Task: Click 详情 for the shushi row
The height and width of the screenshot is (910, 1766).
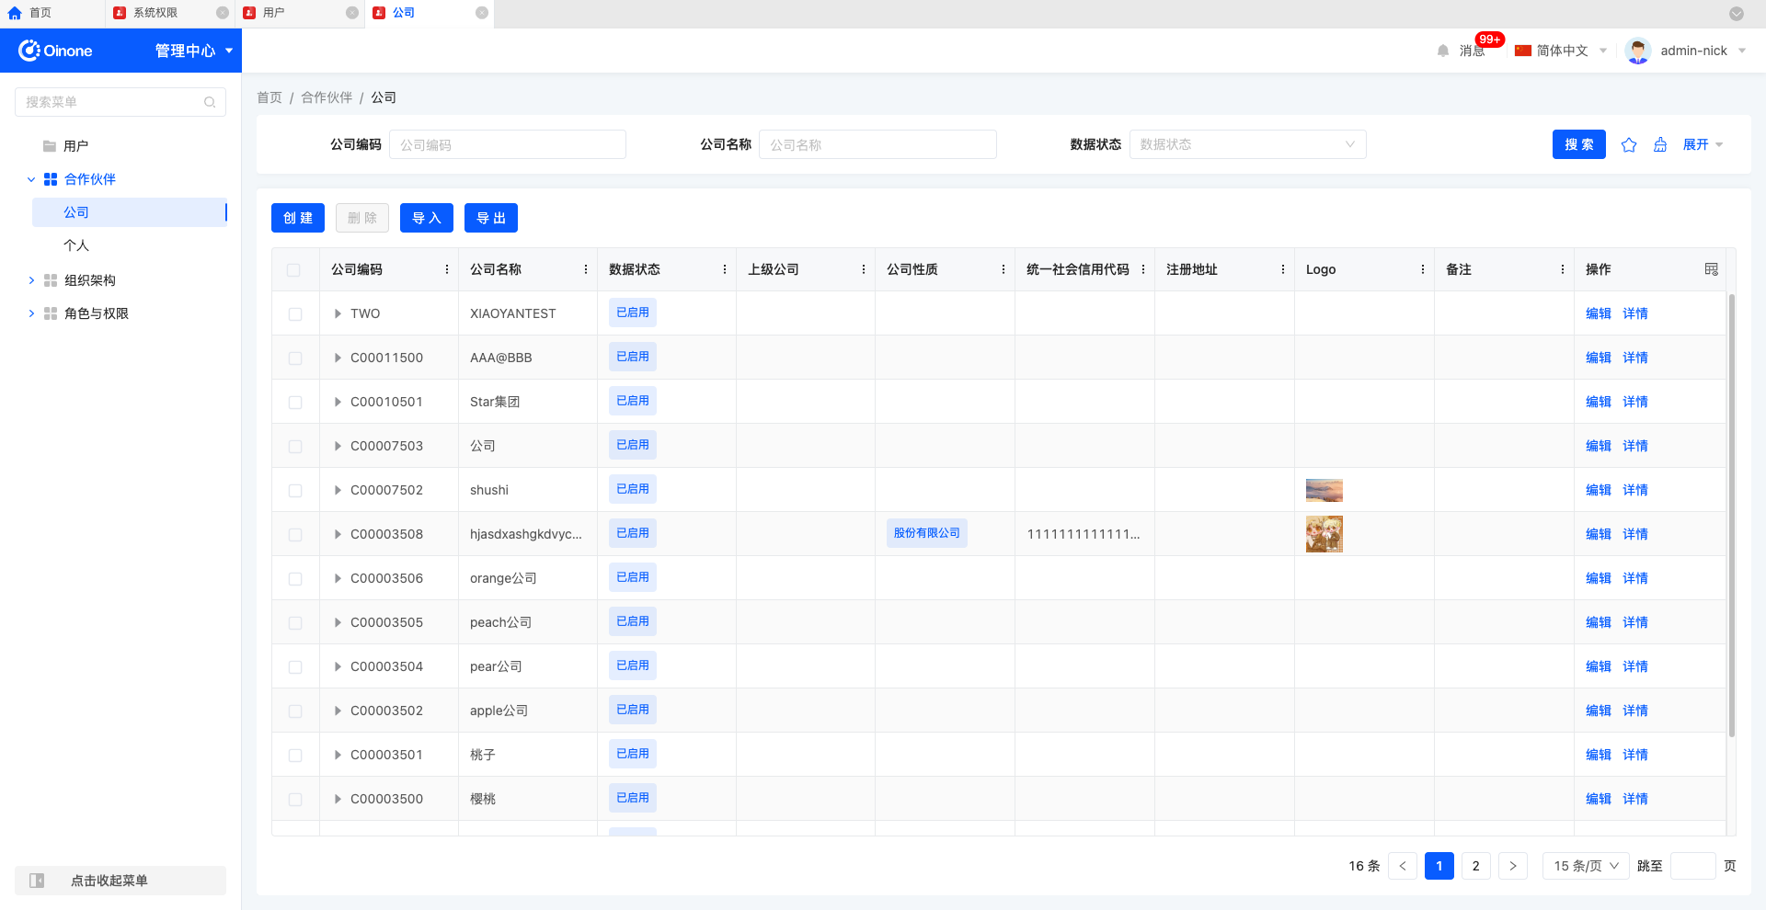Action: click(1635, 490)
